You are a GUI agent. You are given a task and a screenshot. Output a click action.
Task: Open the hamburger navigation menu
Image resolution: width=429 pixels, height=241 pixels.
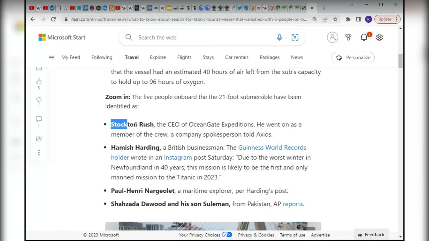(51, 58)
